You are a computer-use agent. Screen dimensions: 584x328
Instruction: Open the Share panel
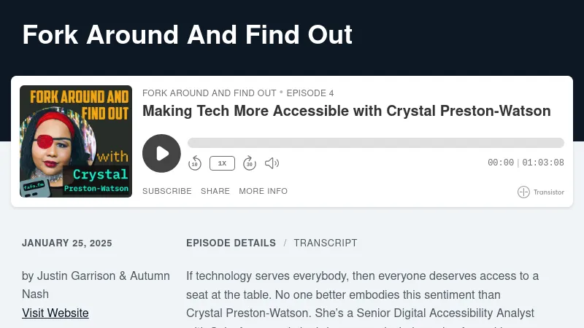pyautogui.click(x=215, y=191)
